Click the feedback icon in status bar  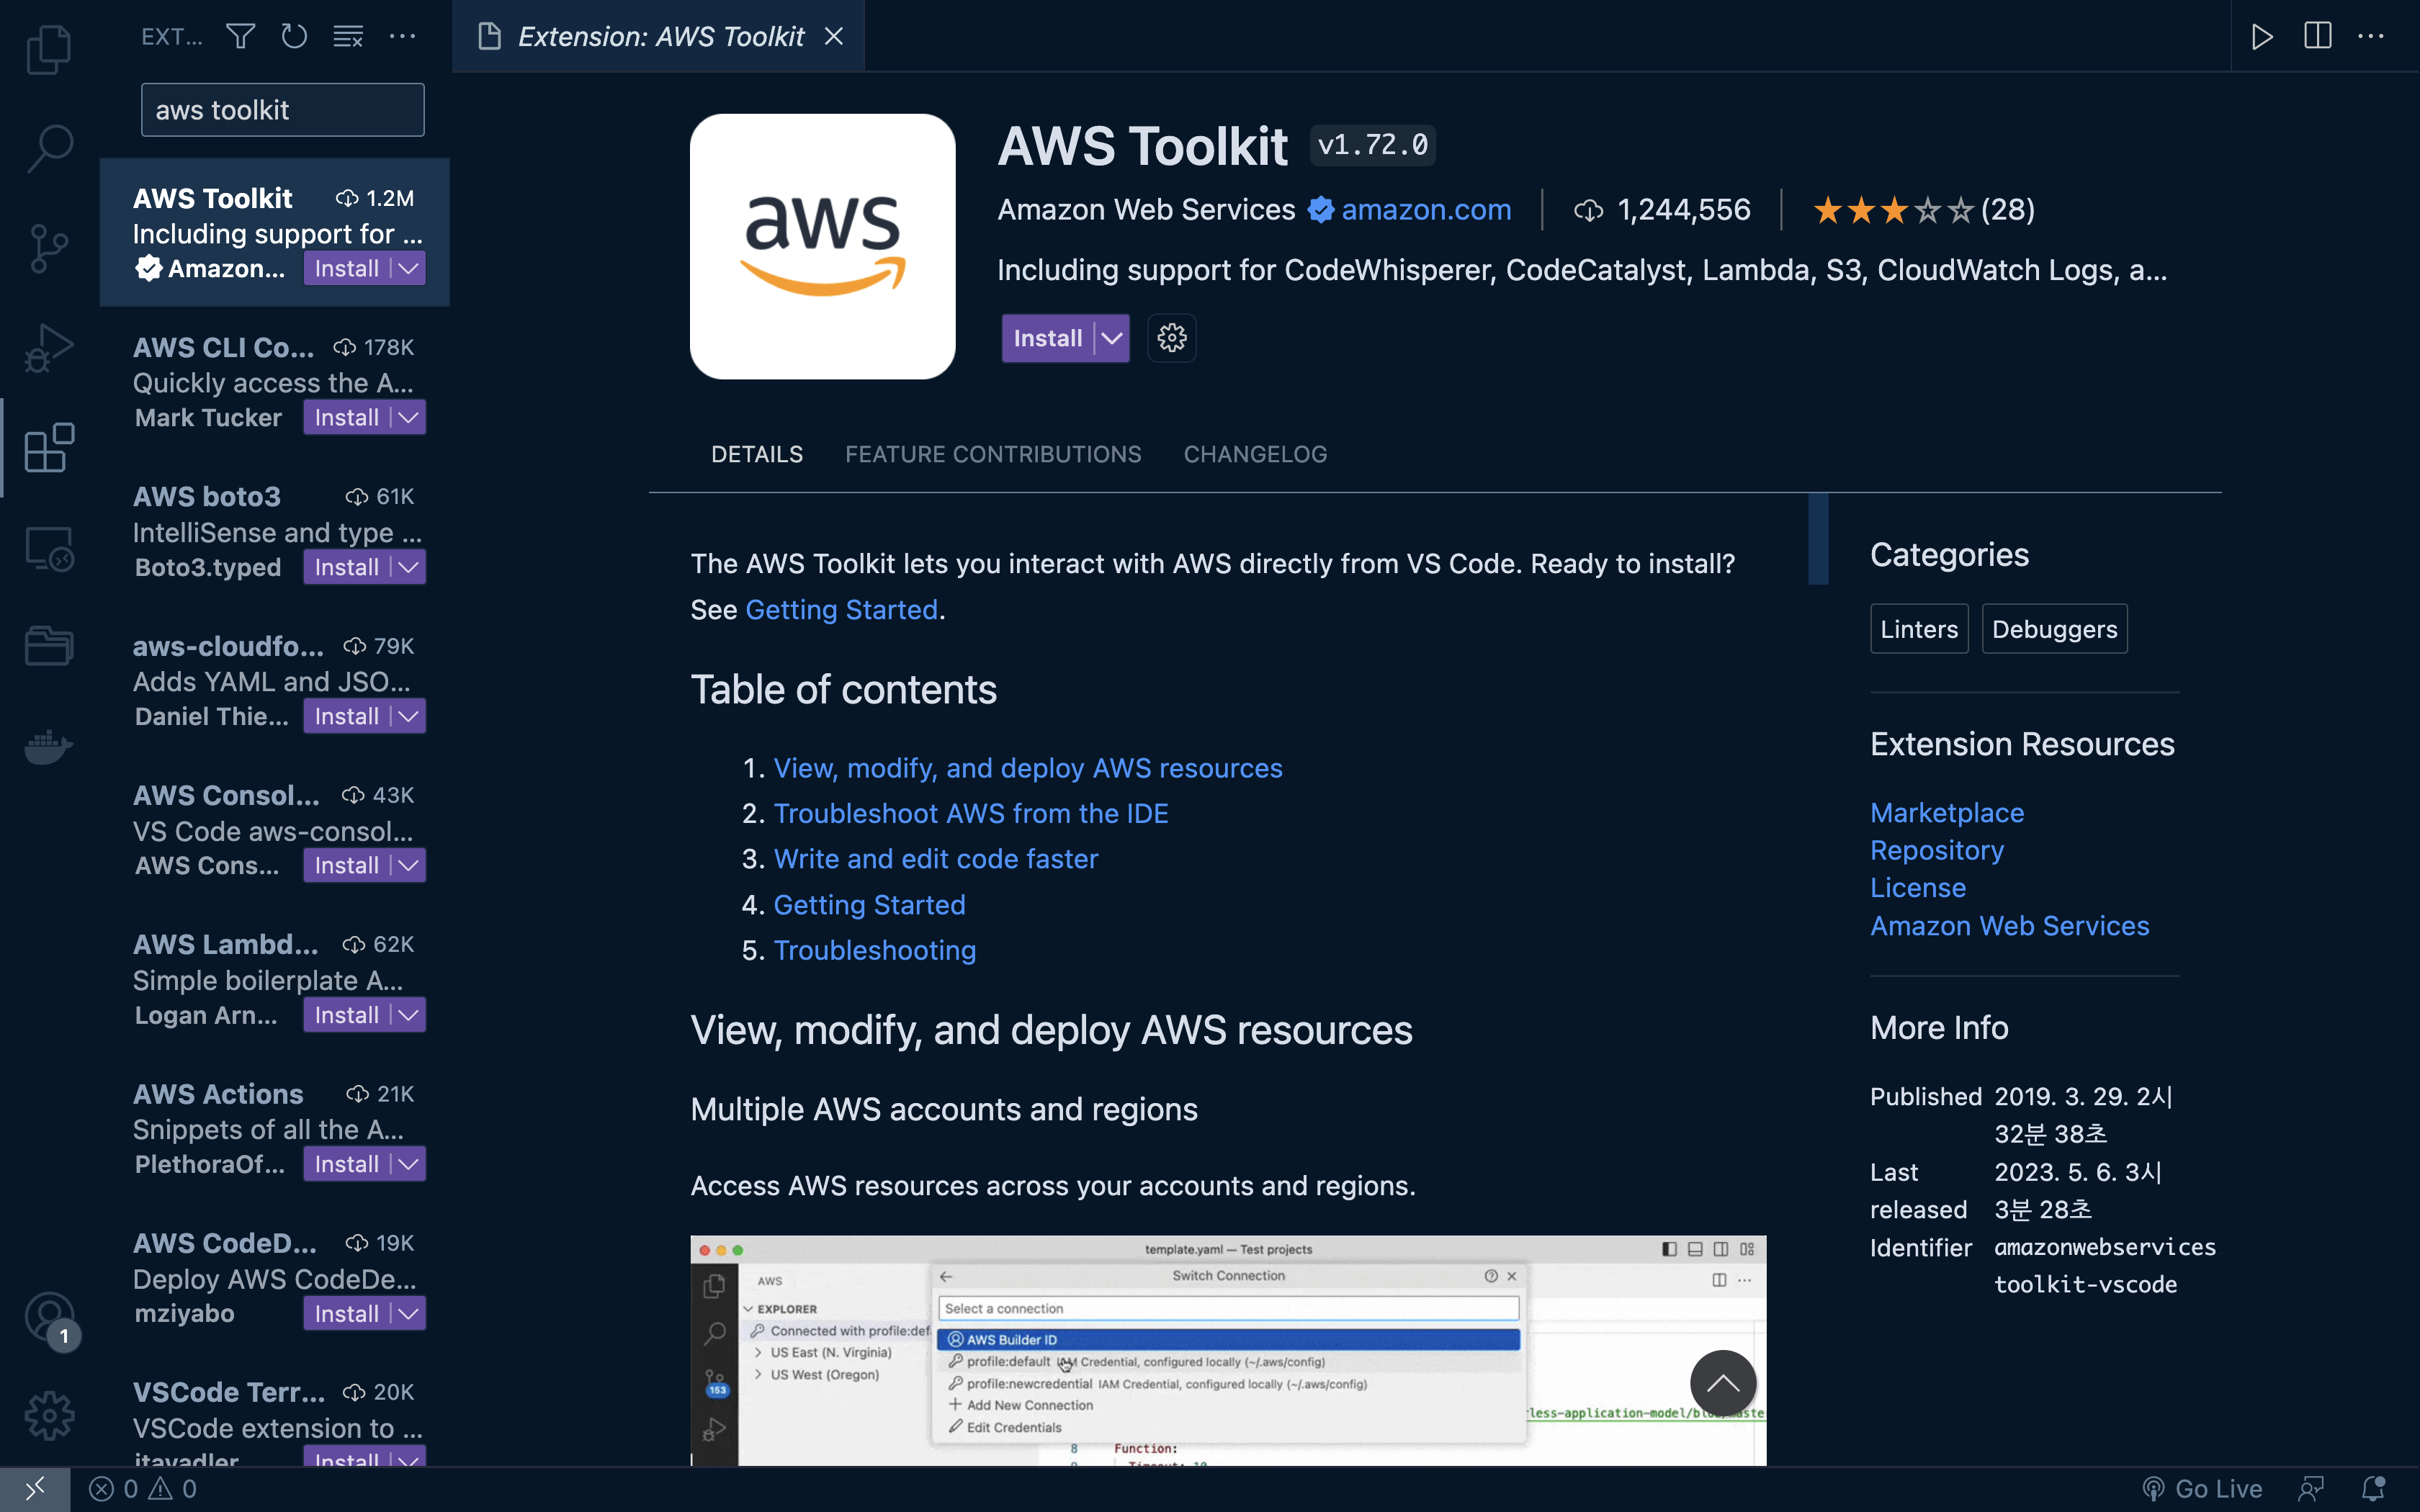click(x=2311, y=1489)
